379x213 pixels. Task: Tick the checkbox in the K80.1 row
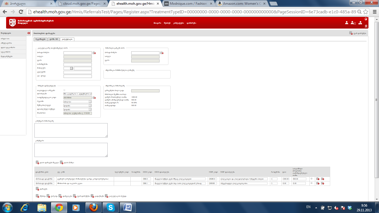[312, 183]
